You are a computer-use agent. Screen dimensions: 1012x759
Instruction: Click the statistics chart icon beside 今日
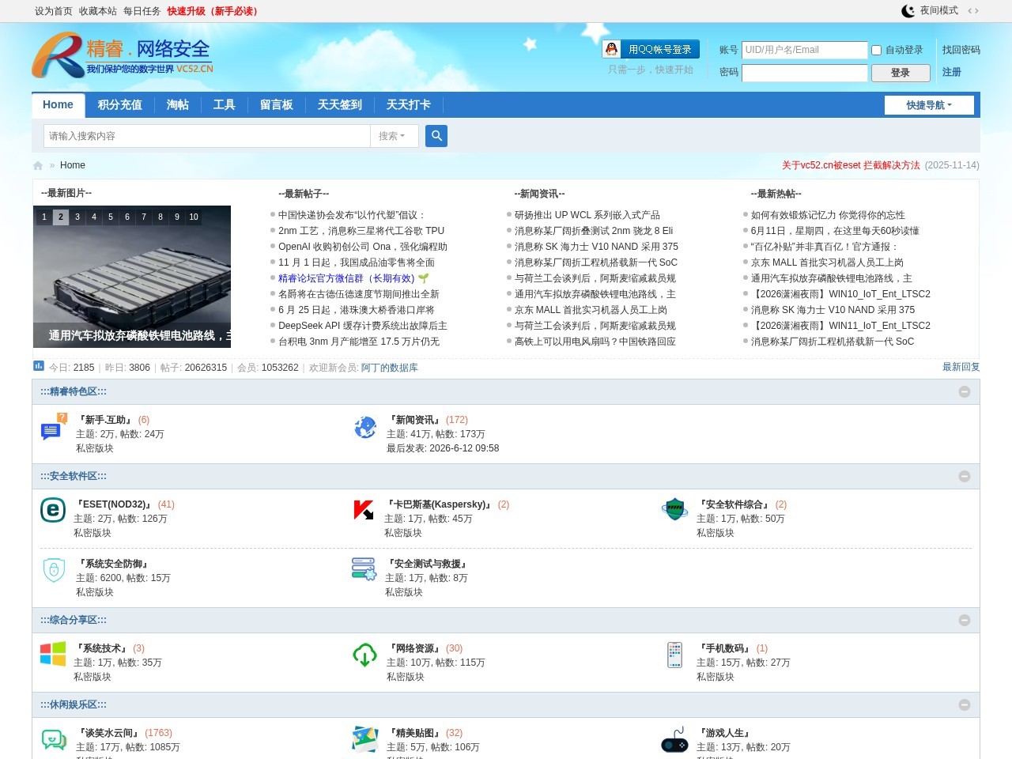click(38, 366)
